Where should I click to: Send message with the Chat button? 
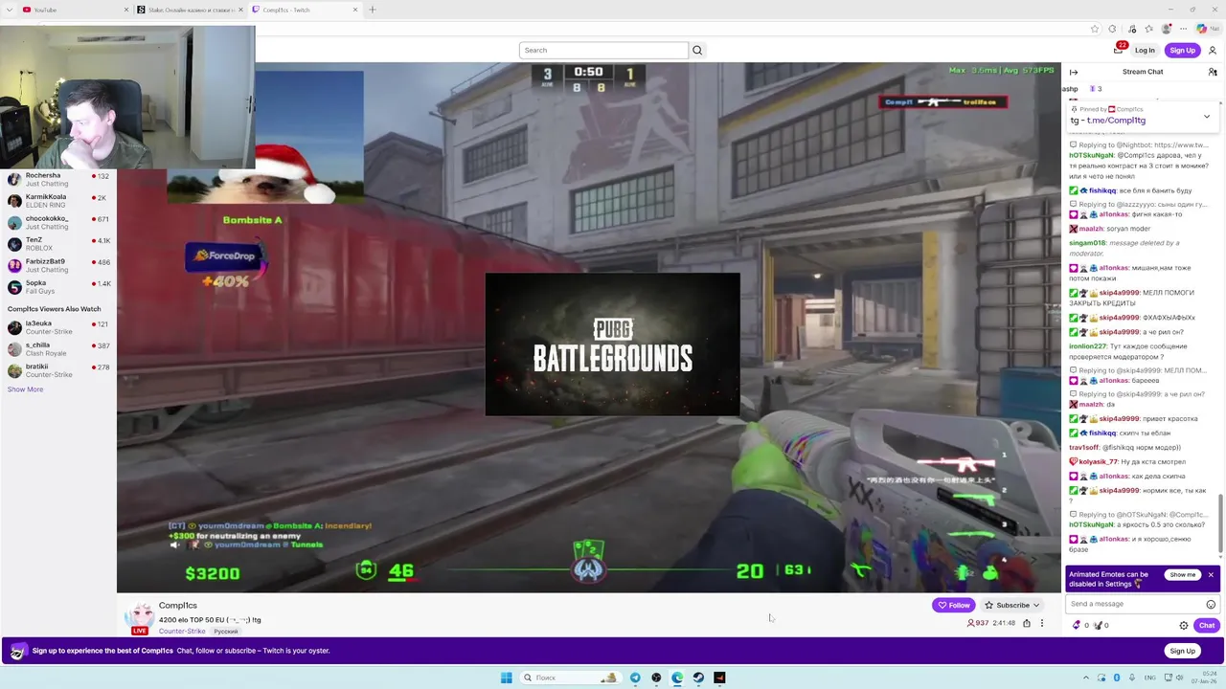click(x=1207, y=625)
